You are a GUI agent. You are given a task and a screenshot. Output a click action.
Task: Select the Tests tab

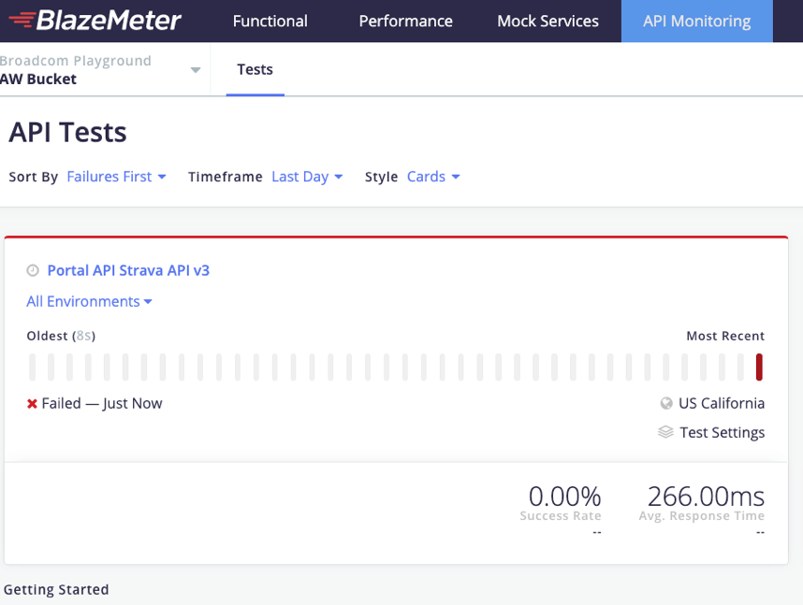tap(255, 69)
